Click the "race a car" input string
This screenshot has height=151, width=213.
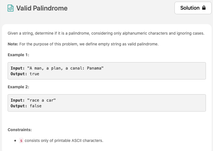41,100
